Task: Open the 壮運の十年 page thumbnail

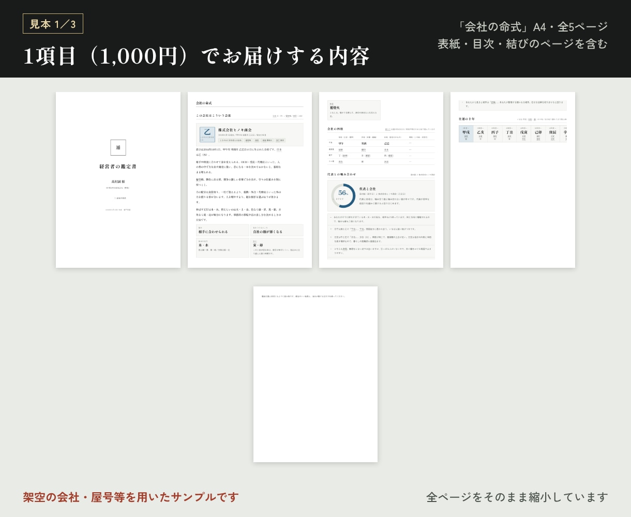Action: (513, 180)
